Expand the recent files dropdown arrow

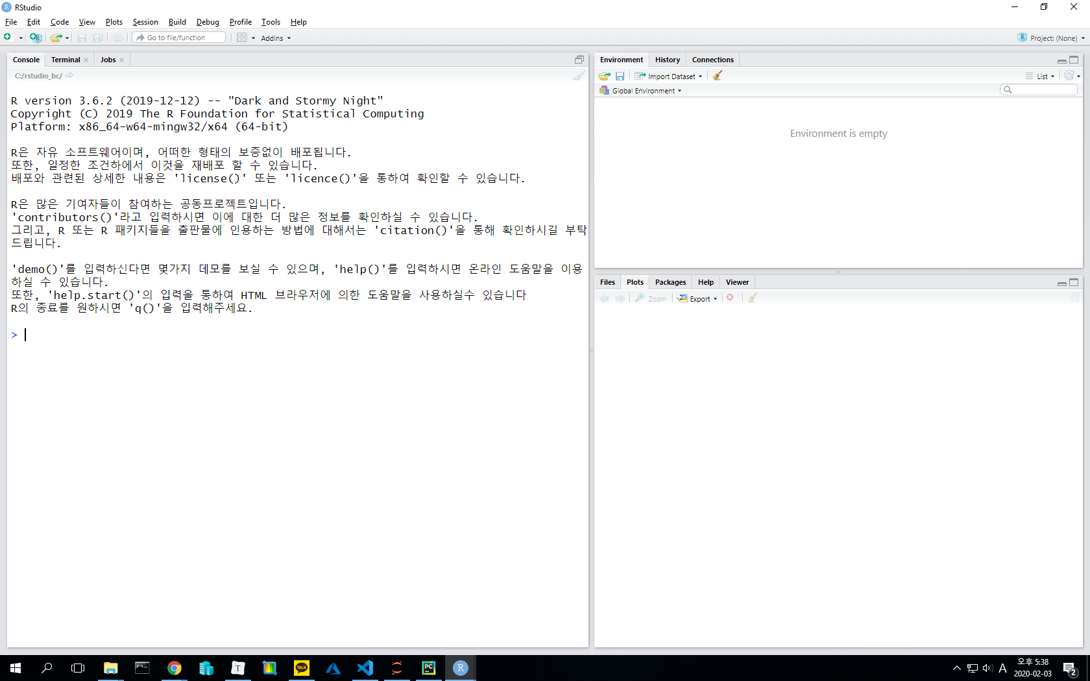click(x=67, y=38)
